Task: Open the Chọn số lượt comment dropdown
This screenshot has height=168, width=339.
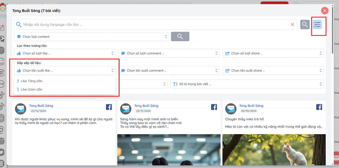Action: pyautogui.click(x=169, y=53)
